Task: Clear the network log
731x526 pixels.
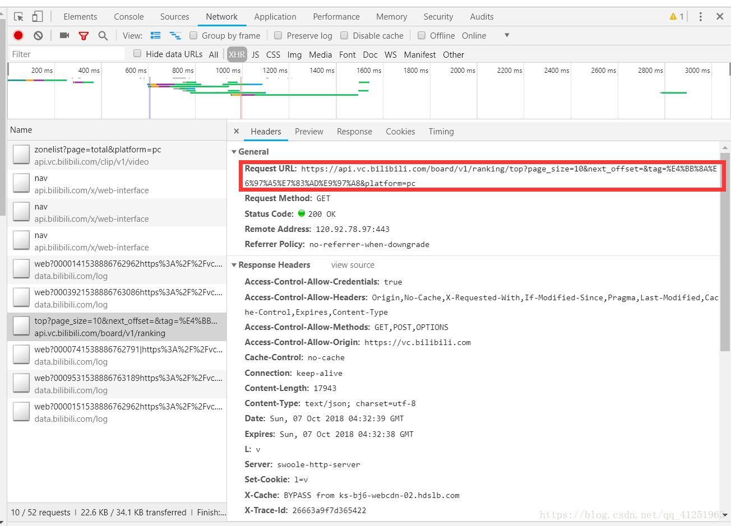Action: pos(38,35)
